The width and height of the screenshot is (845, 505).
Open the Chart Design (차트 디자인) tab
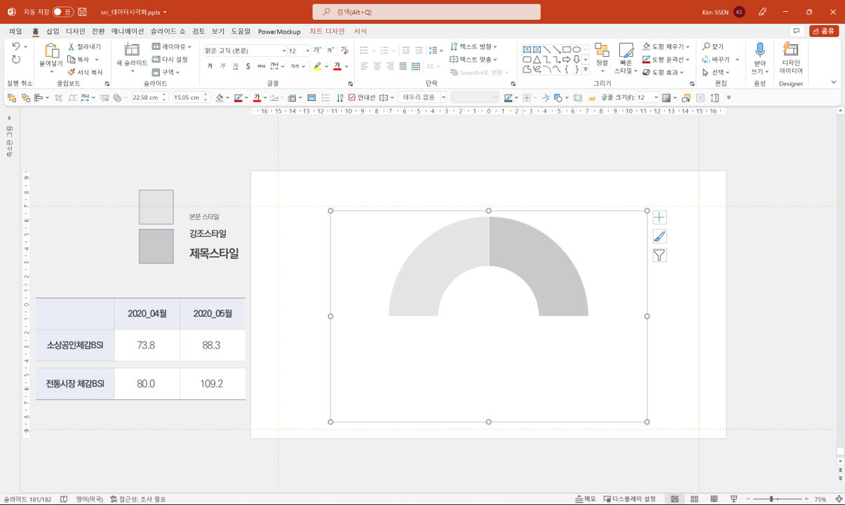point(327,32)
